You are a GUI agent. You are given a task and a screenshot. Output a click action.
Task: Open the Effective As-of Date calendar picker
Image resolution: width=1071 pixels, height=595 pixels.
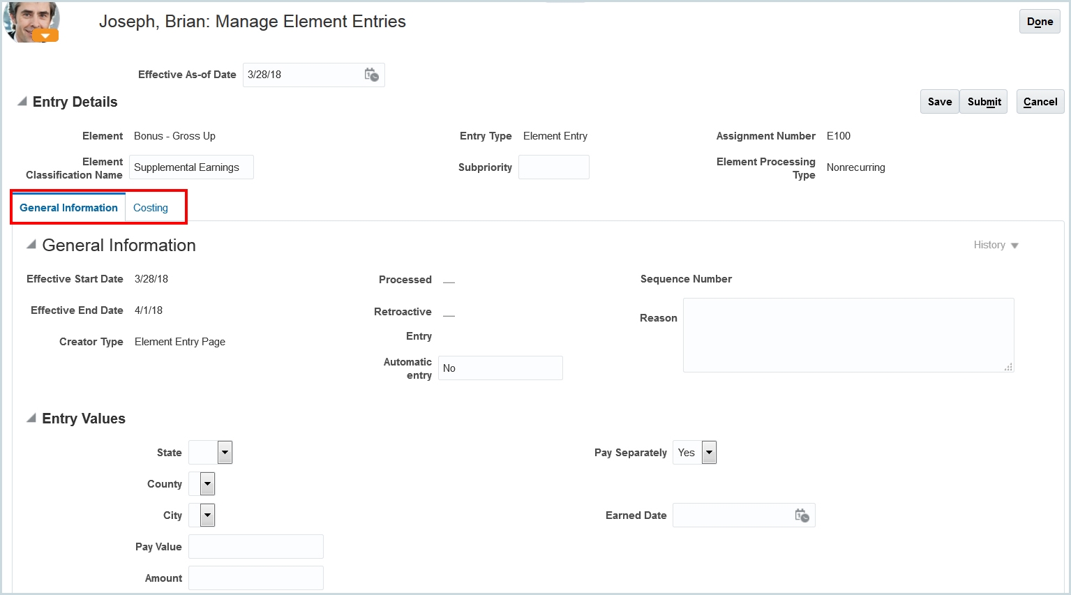point(372,75)
